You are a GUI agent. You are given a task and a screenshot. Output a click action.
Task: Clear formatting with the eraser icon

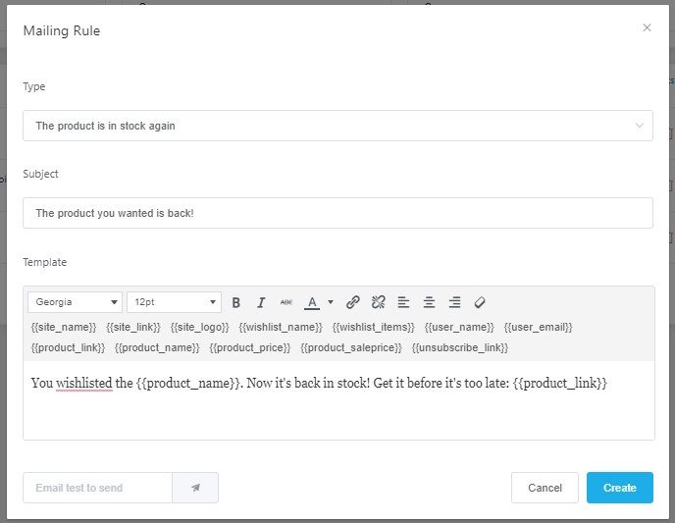pyautogui.click(x=480, y=302)
